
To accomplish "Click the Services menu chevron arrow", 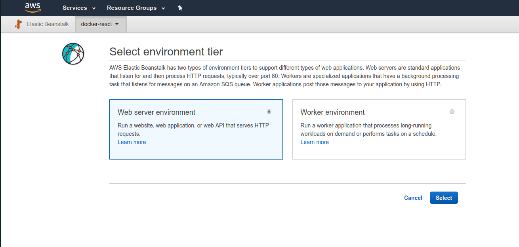I will [x=93, y=8].
